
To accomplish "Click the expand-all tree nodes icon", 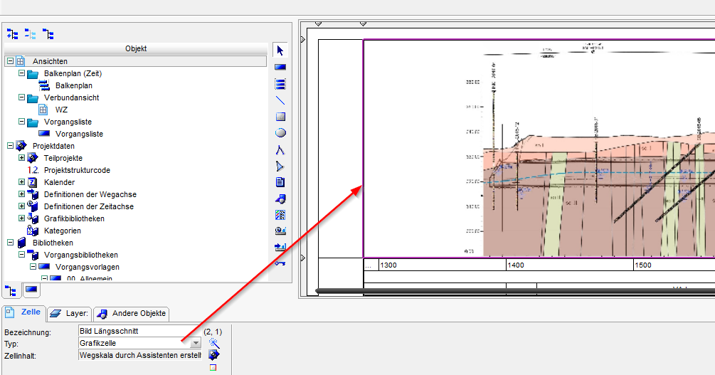I will tap(12, 33).
